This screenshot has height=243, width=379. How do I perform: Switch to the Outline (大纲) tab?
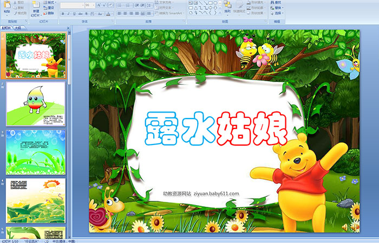(x=18, y=27)
